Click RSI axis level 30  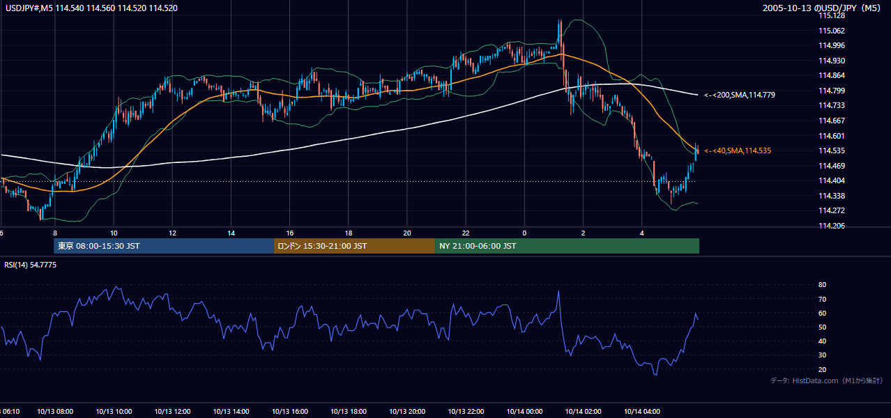pyautogui.click(x=823, y=355)
